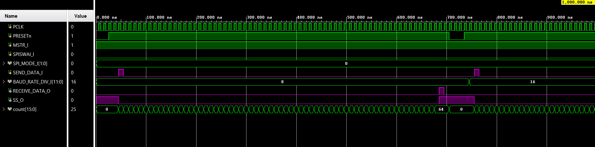Click the SPI_MODE_I waveform value 0
595x147 pixels.
[346, 64]
